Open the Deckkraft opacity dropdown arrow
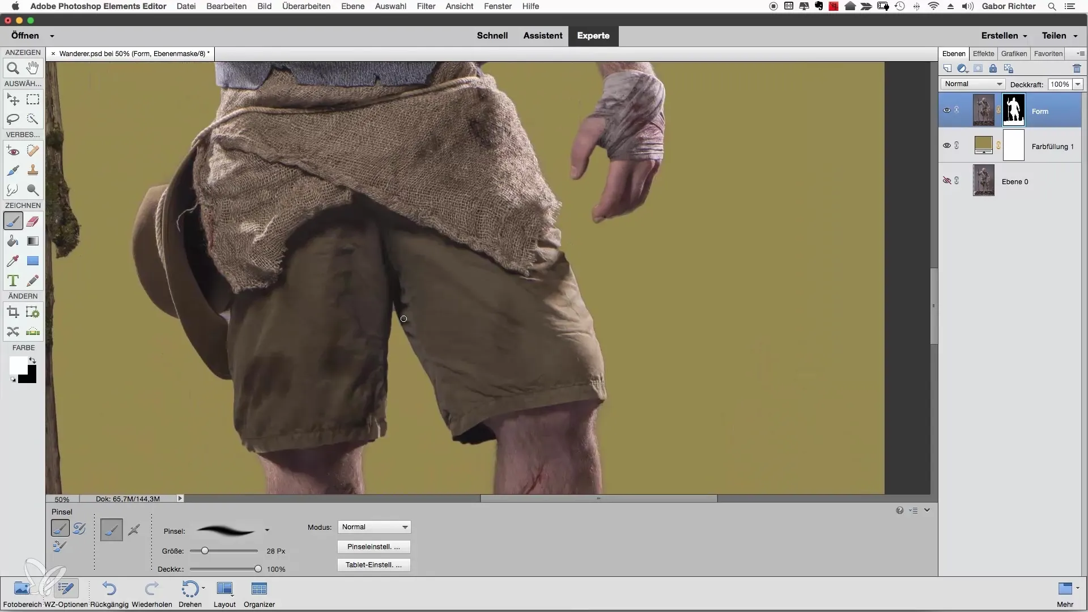1088x612 pixels. pos(1078,84)
